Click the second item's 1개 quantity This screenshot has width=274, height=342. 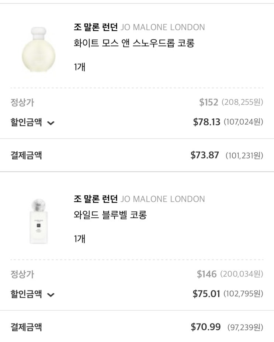(x=80, y=238)
